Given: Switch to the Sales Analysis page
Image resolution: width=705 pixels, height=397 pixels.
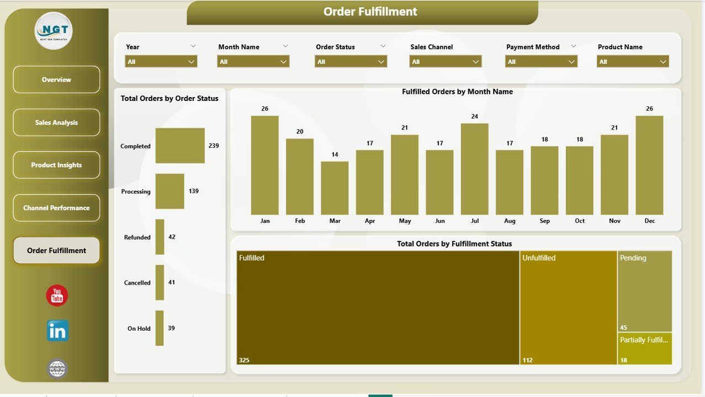Looking at the screenshot, I should (x=56, y=122).
